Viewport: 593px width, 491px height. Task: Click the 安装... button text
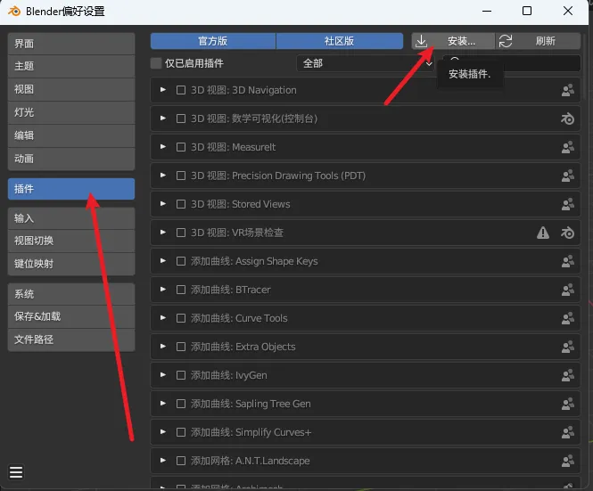[x=461, y=41]
